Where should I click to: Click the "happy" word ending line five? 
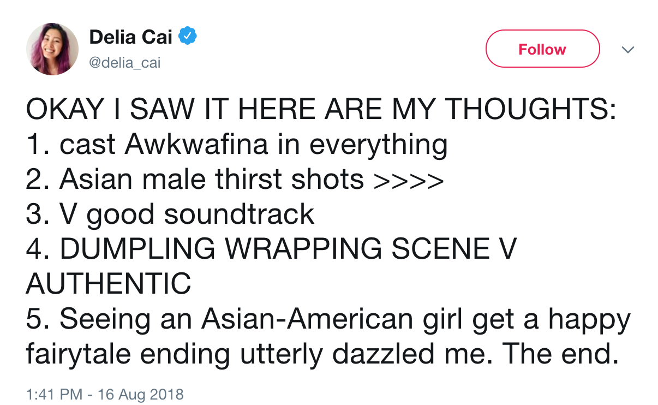[589, 319]
